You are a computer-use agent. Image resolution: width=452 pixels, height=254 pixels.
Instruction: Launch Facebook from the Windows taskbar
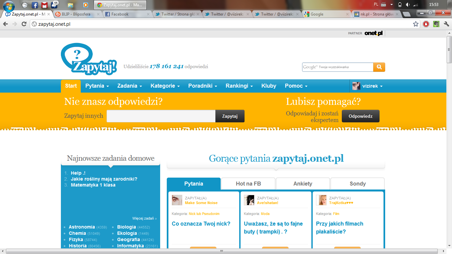[35, 5]
